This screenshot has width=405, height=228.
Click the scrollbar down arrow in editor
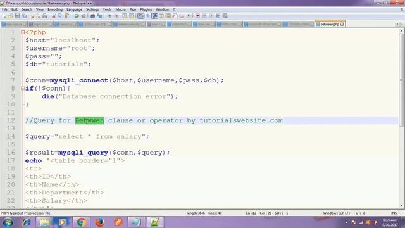pyautogui.click(x=401, y=206)
